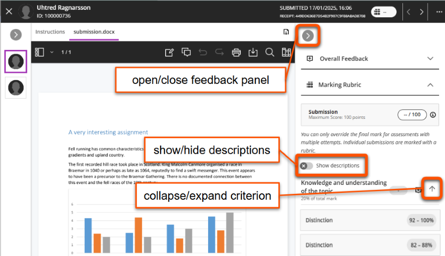The image size is (445, 256).
Task: Click the redo arrow in toolbar
Action: 220,52
